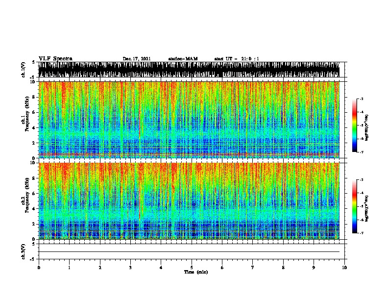Click the "4" kHz tick on ch.1 frequency axis
This screenshot has height=300, width=388.
point(34,128)
